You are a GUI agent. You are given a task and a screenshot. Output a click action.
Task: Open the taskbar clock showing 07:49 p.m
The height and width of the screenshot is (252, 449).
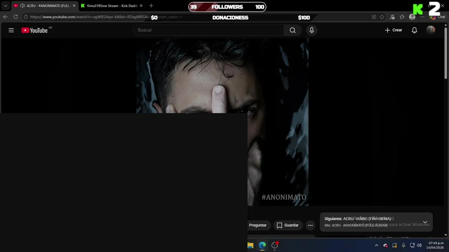pyautogui.click(x=435, y=245)
